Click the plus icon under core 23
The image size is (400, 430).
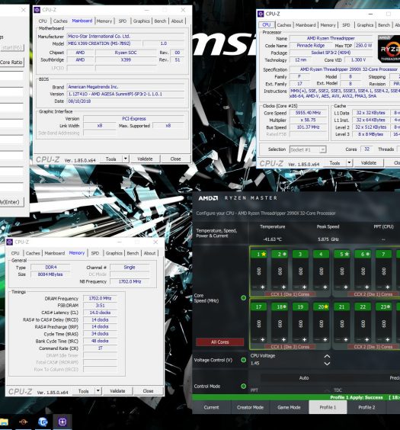(x=388, y=339)
